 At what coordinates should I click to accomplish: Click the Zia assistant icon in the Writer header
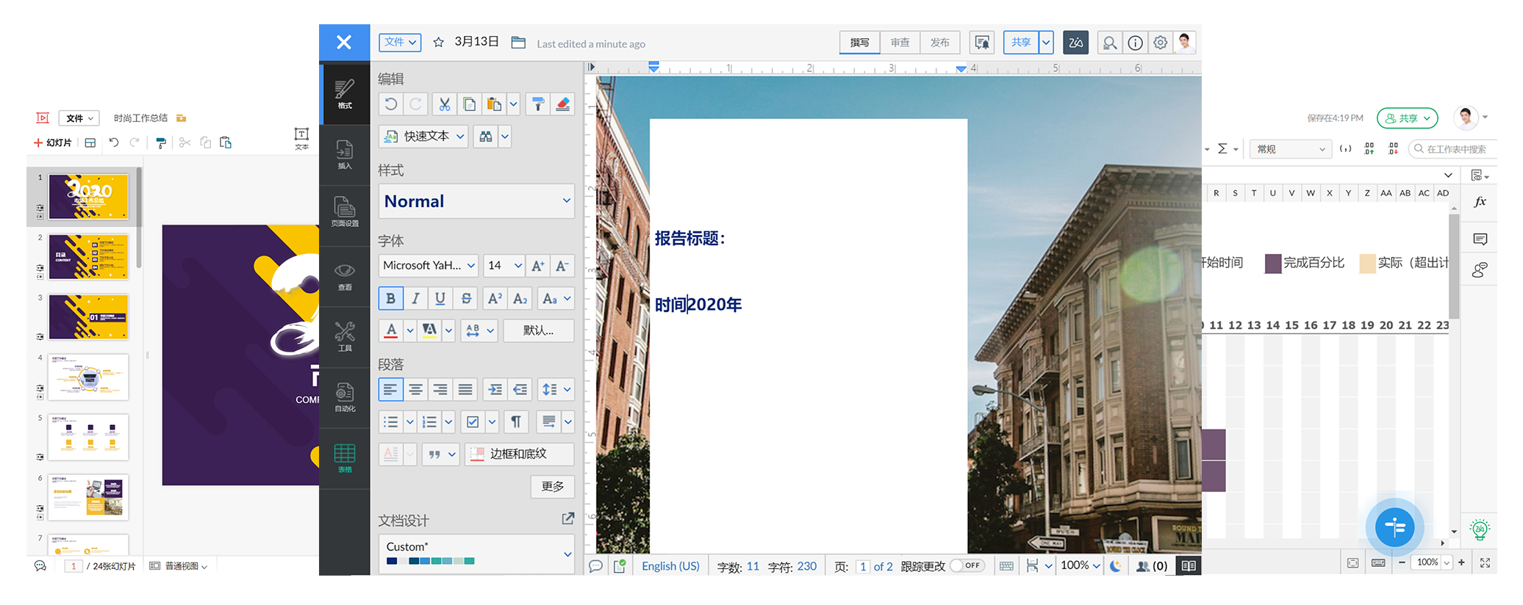point(1075,43)
